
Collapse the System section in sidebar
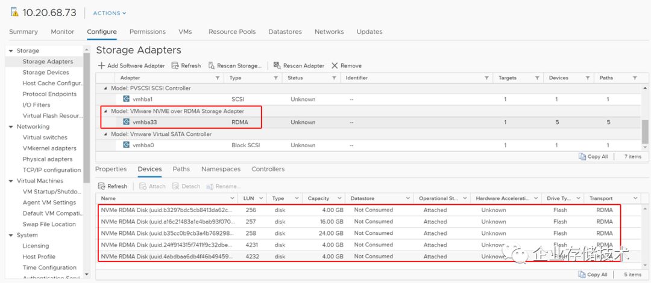11,236
